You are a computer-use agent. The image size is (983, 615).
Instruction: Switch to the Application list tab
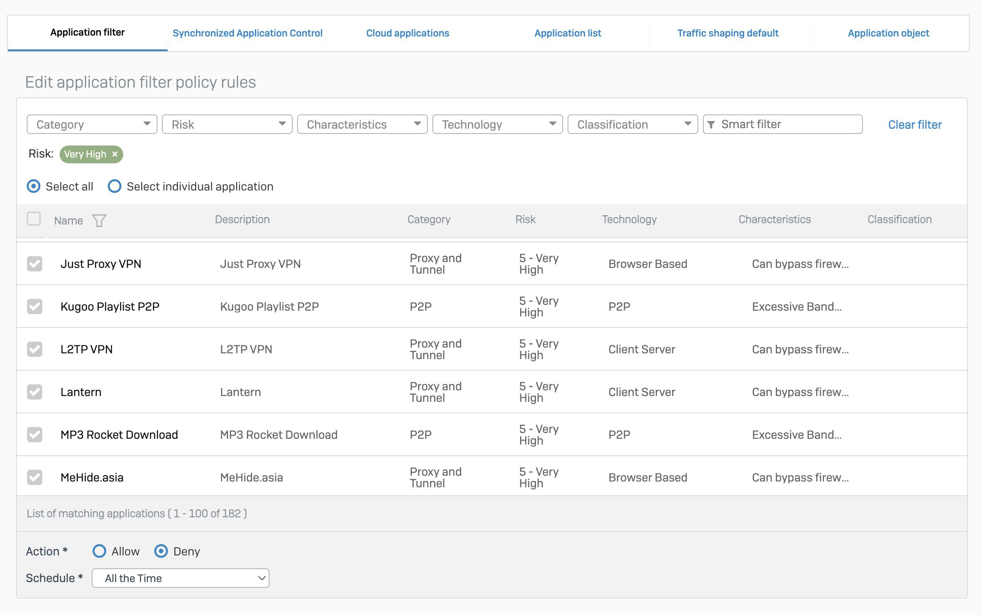[x=567, y=32]
